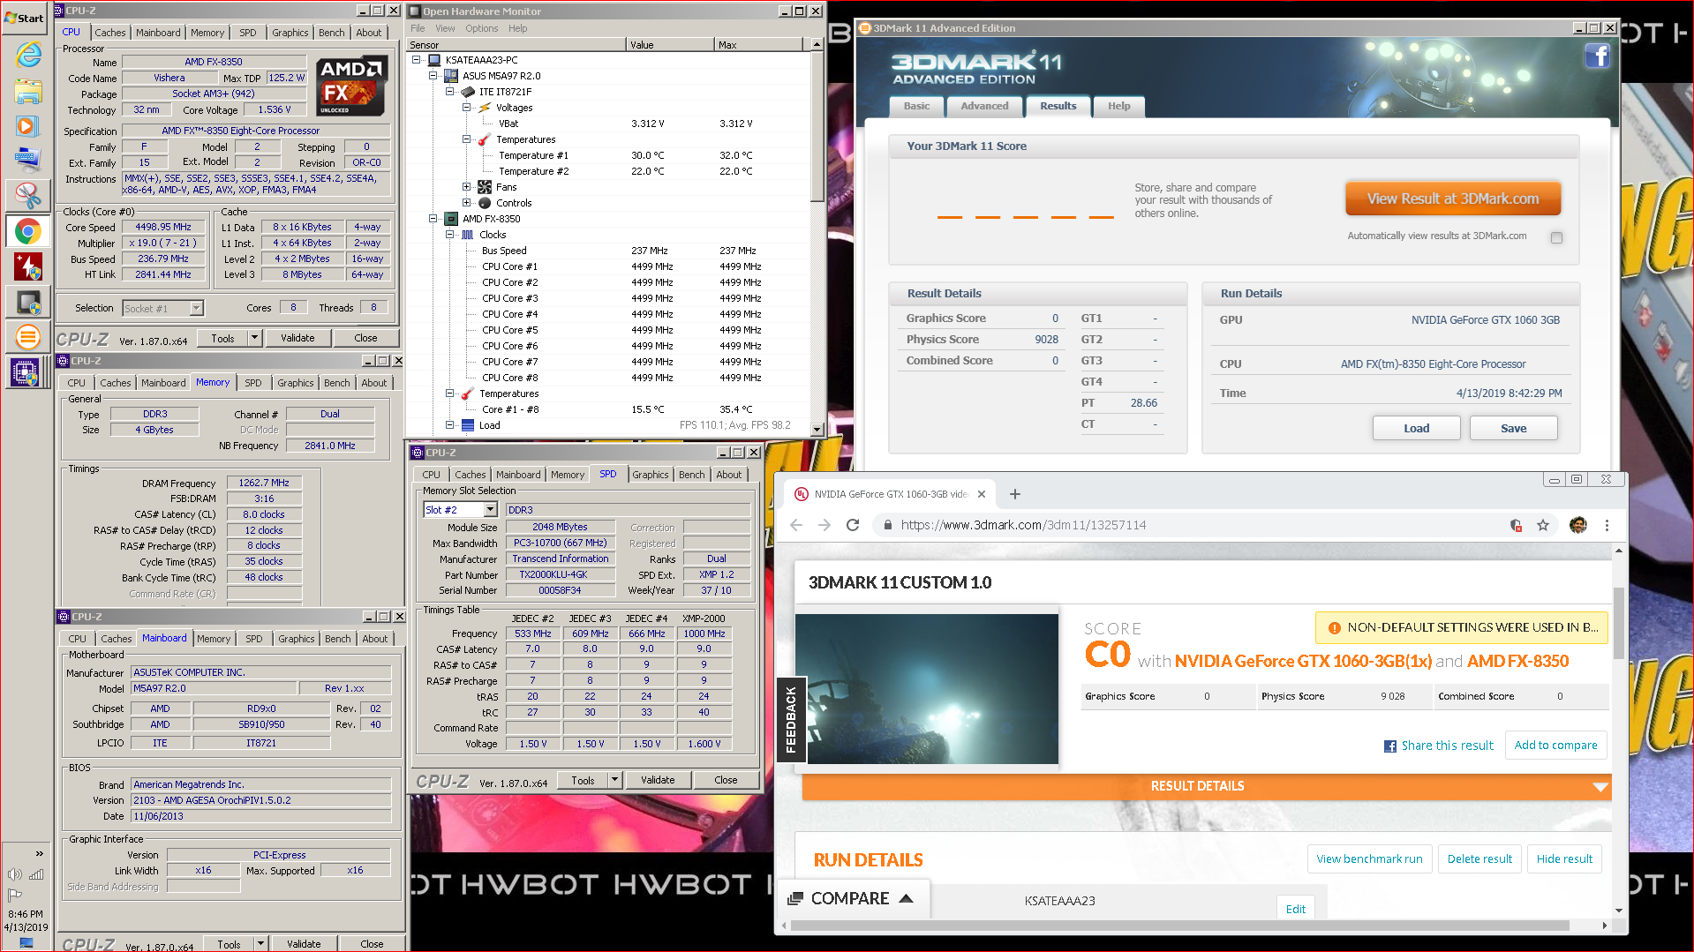Screen dimensions: 1694x952
Task: Click View Result at 3DMark.com button
Action: pos(1453,199)
